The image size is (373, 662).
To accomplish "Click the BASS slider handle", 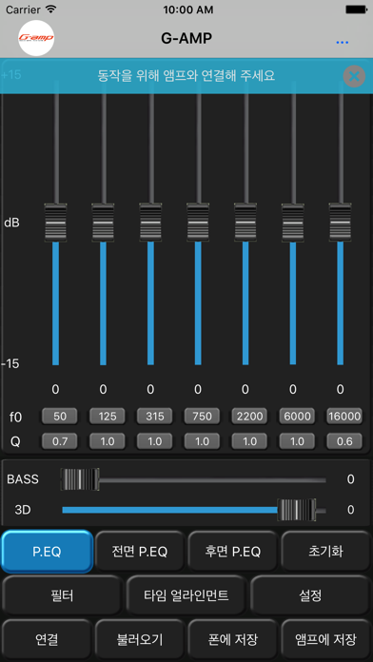I will 80,479.
